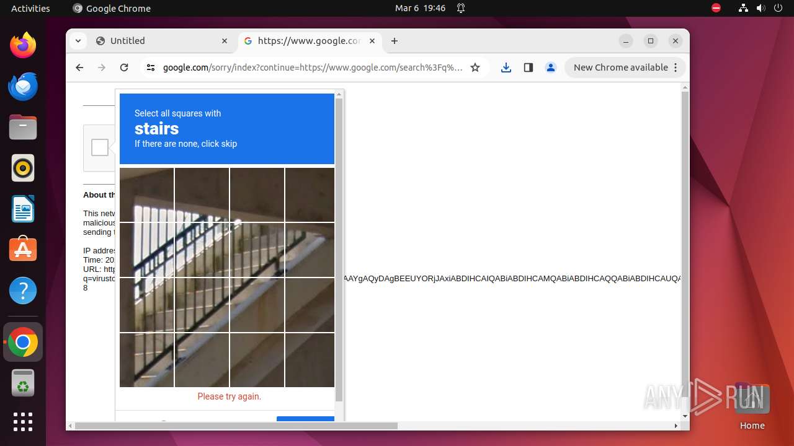Tick the I'm not a robot checkbox
This screenshot has height=446, width=794.
[x=100, y=147]
